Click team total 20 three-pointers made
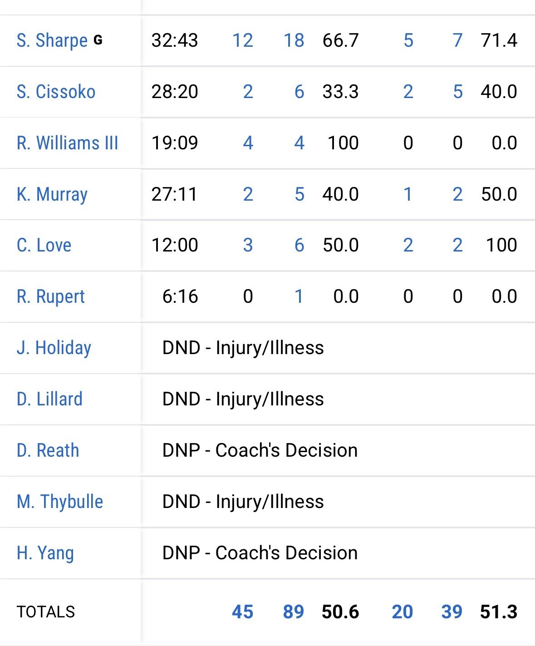 point(402,612)
